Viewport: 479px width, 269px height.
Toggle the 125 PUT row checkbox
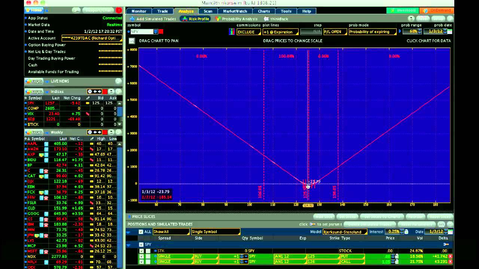[141, 256]
